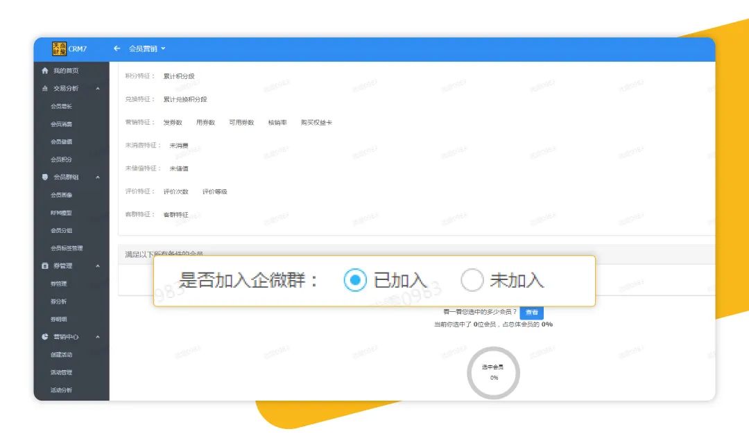Click the home icon beside 我的首页
The width and height of the screenshot is (749, 445).
45,71
